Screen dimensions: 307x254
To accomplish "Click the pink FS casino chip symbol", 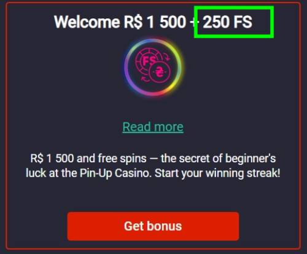I will pyautogui.click(x=149, y=61).
